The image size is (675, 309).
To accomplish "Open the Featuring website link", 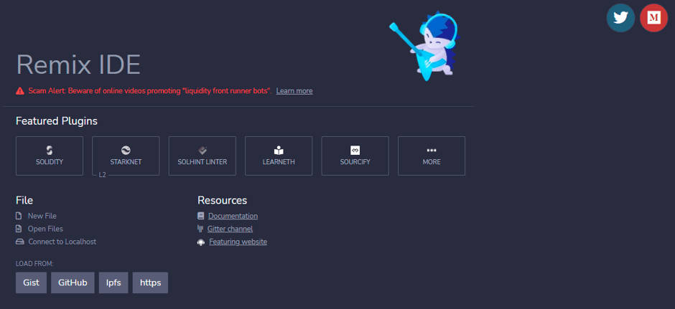I will (x=238, y=242).
